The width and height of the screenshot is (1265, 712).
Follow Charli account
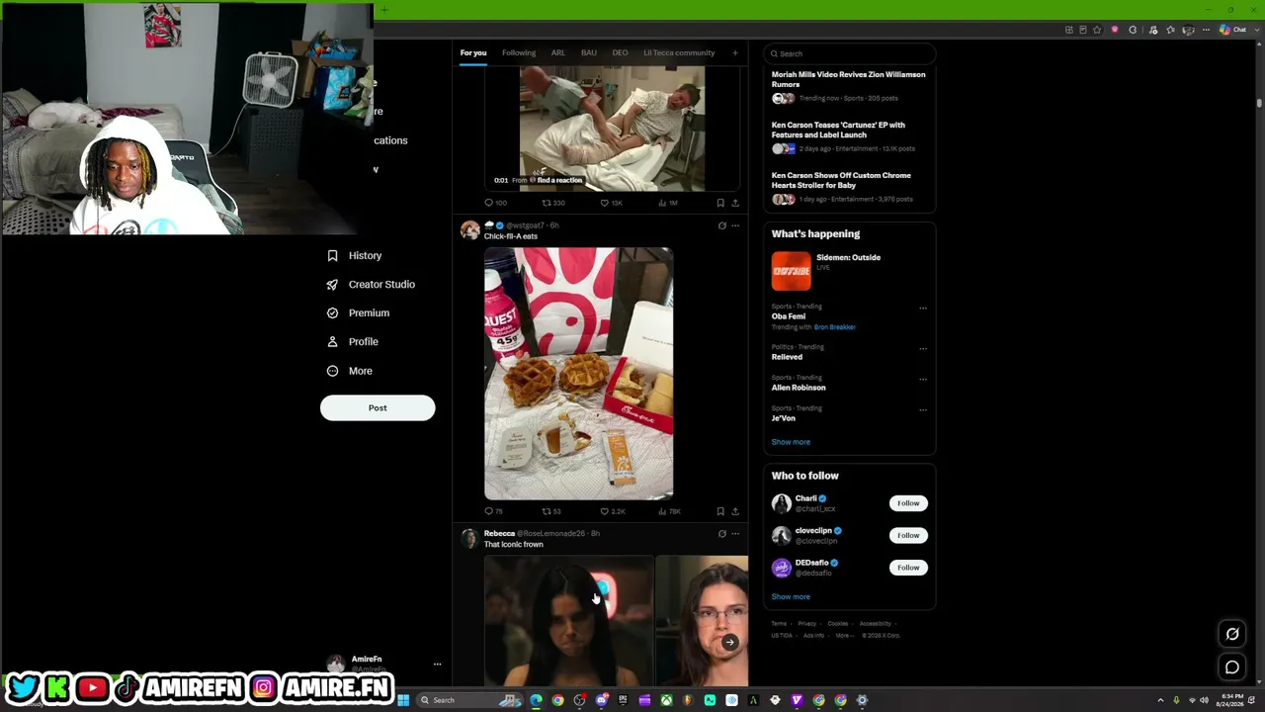908,503
